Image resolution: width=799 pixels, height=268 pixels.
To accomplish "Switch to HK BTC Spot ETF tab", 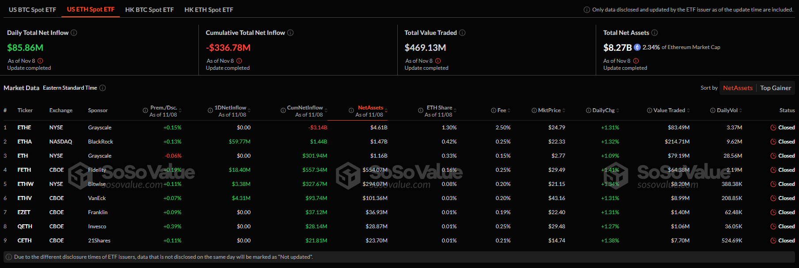I will [x=149, y=10].
